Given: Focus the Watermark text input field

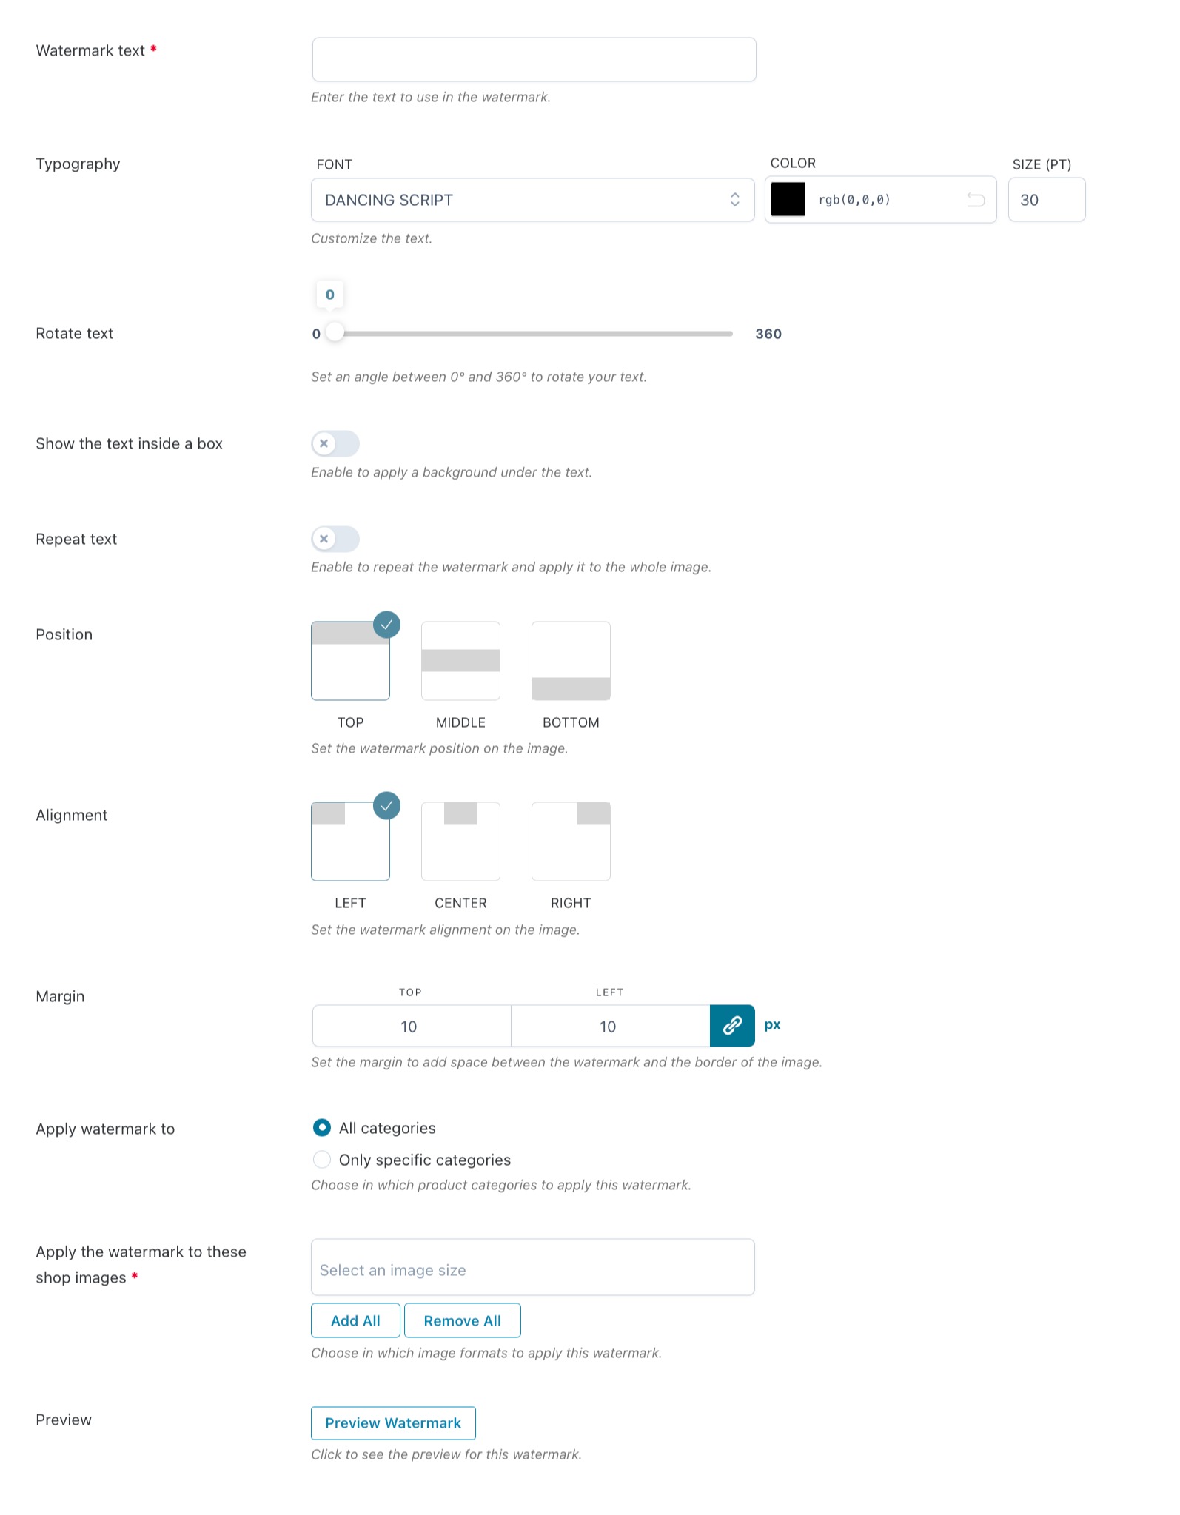Looking at the screenshot, I should tap(534, 60).
